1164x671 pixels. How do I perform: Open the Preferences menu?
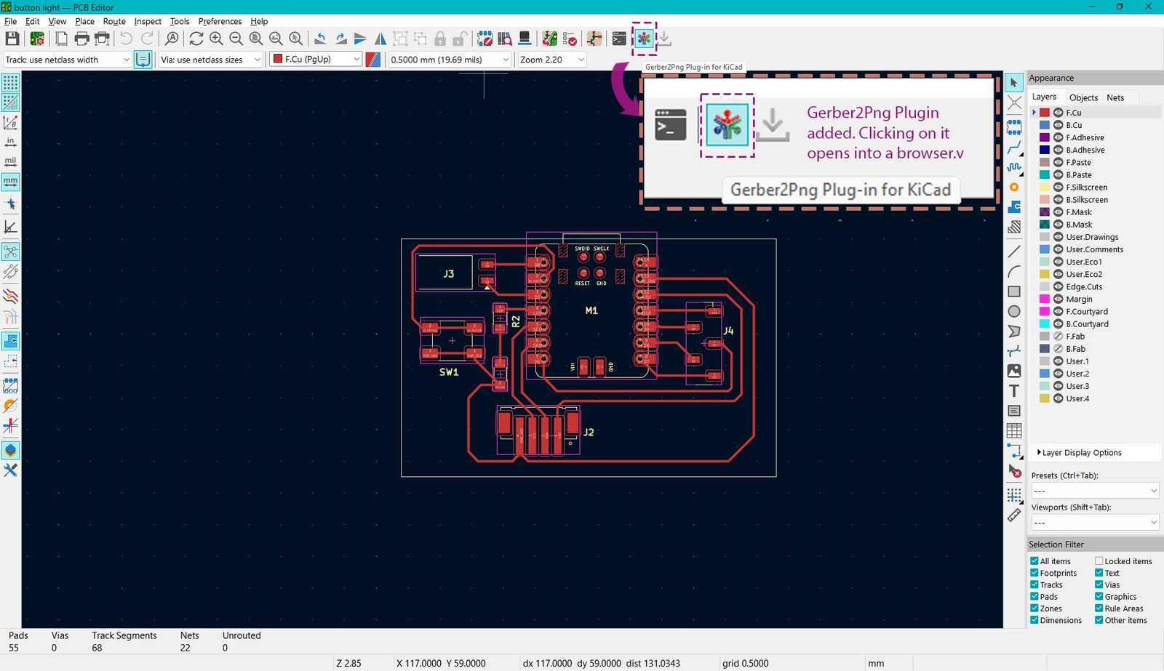point(220,21)
